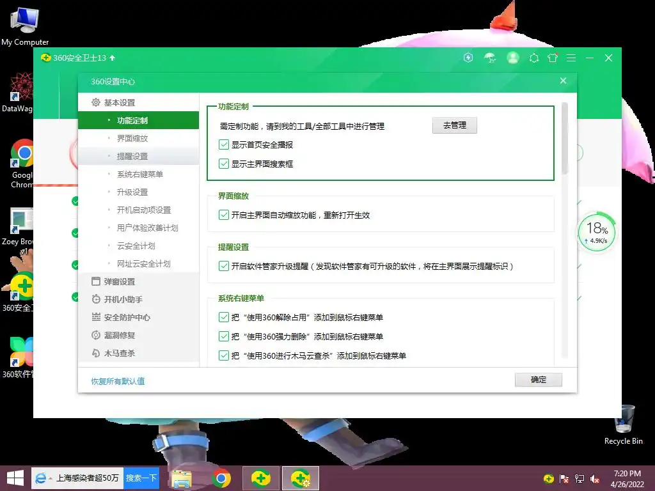Click the 搜索一下 taskbar button
Image resolution: width=655 pixels, height=491 pixels.
(x=141, y=478)
